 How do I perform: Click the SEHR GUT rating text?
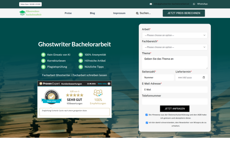(x=74, y=100)
